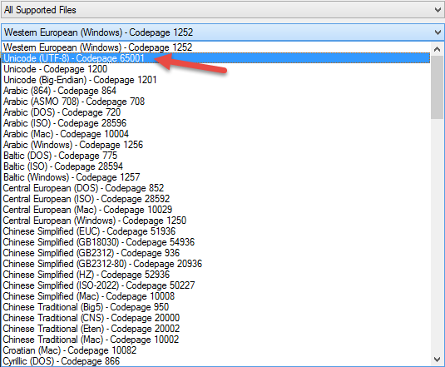Select Cyrillic (DOS) - Codepage 866
This screenshot has height=367, width=445.
point(216,361)
